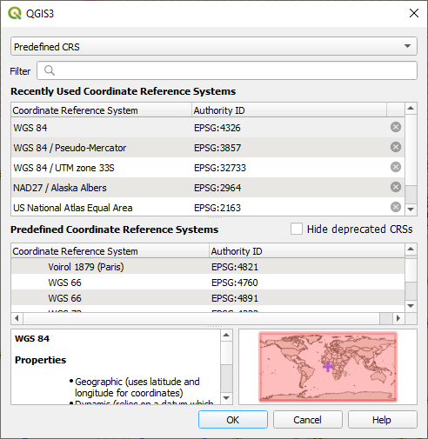Confirm selection with OK button

[233, 420]
